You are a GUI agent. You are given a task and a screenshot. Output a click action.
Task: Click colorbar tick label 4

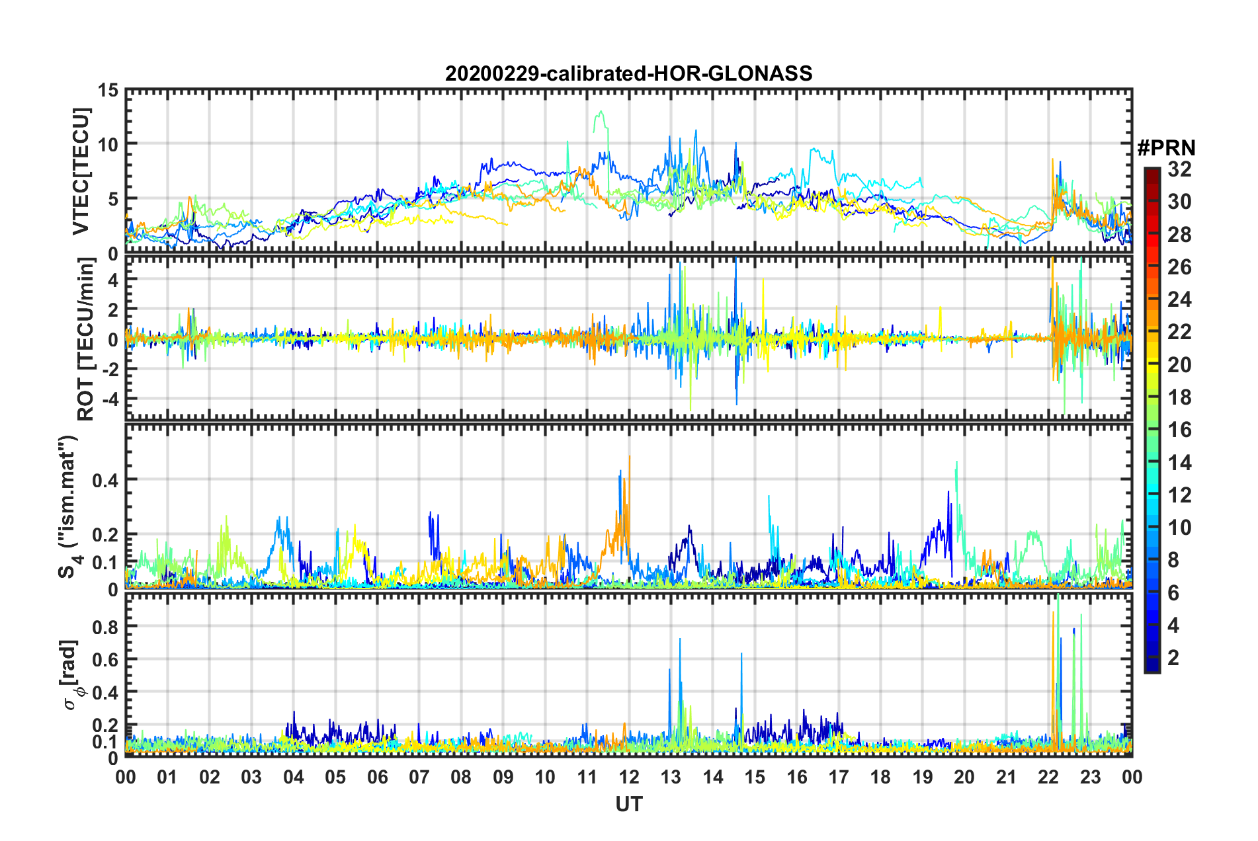click(1173, 625)
